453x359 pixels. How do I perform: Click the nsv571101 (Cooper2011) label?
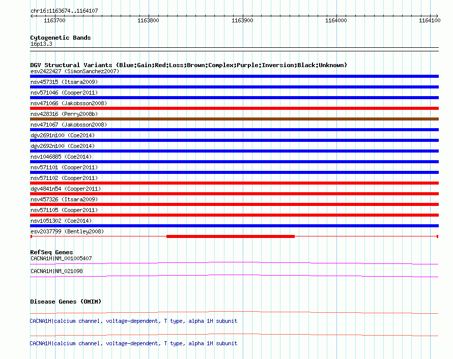[x=64, y=167]
